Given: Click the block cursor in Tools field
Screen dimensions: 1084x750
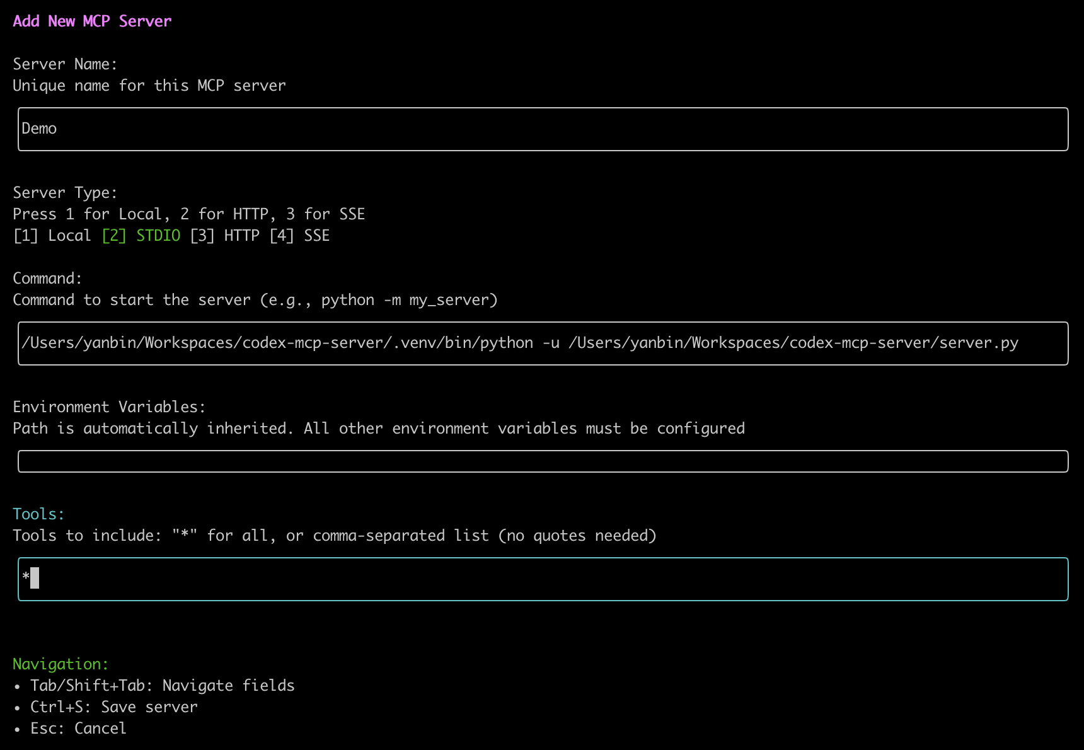Looking at the screenshot, I should pos(35,578).
